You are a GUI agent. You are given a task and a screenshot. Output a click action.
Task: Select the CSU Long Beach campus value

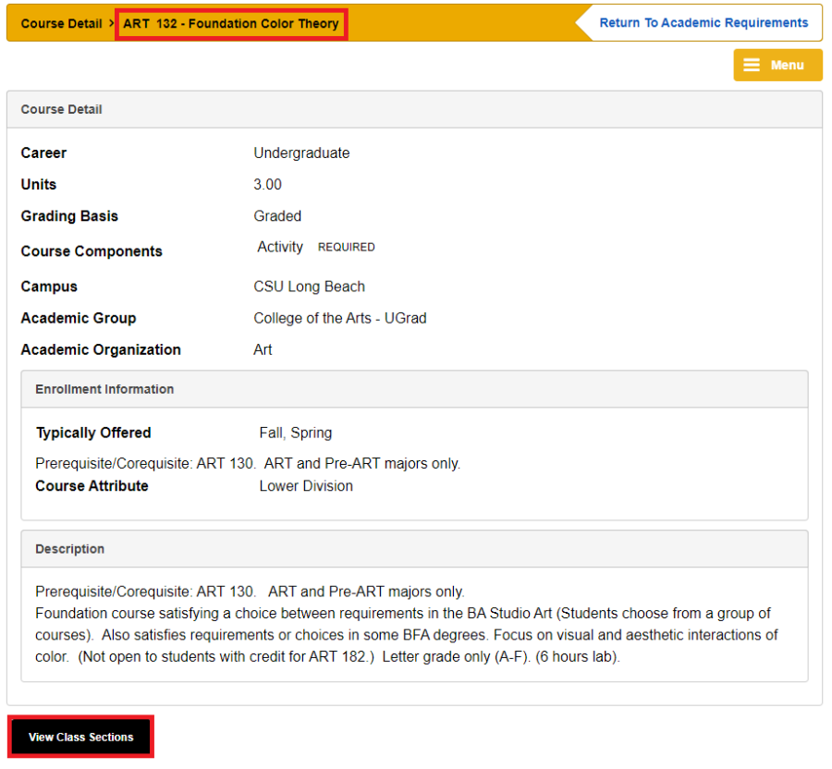pyautogui.click(x=309, y=287)
